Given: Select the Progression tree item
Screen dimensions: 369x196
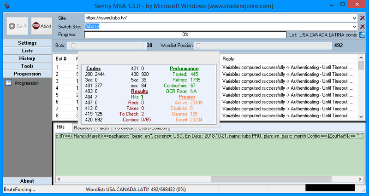Looking at the screenshot, I should click(x=27, y=83).
